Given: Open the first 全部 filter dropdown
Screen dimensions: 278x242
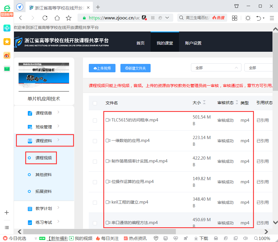Looking at the screenshot, I should tap(216, 67).
